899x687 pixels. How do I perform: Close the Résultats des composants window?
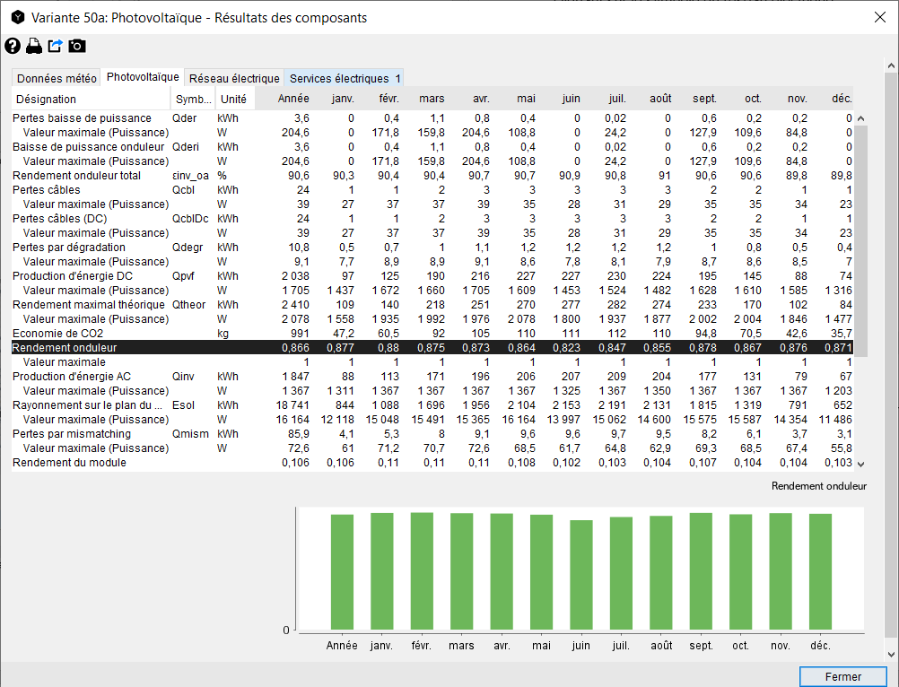(878, 18)
